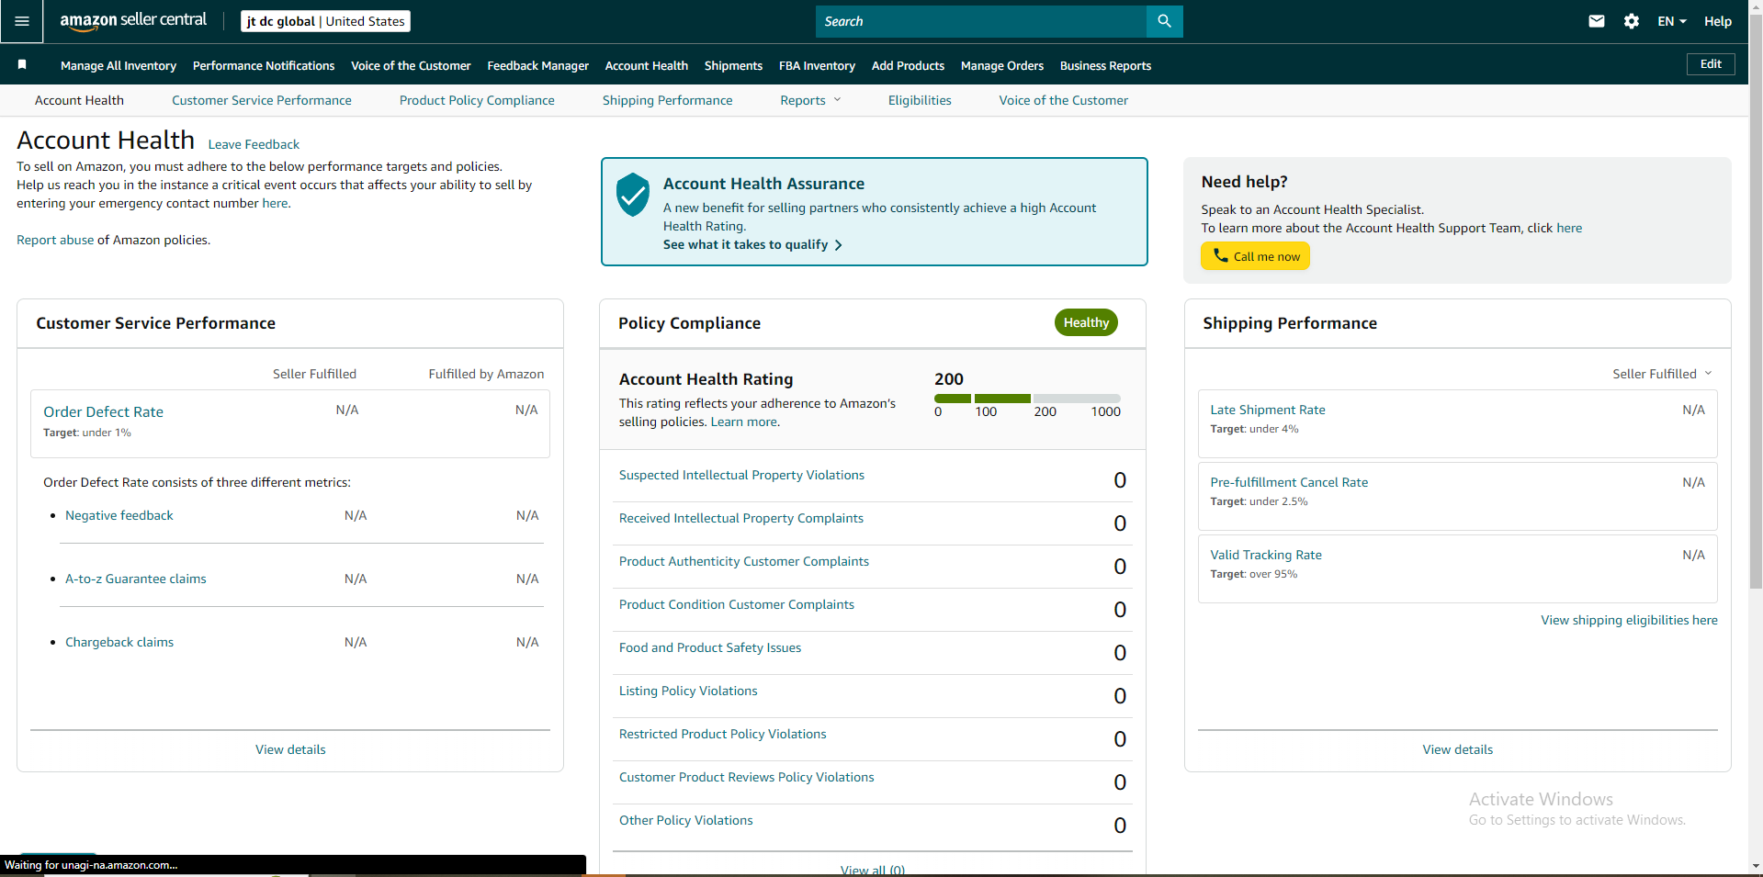
Task: Open Product Condition Customer Complaints
Action: [x=737, y=604]
